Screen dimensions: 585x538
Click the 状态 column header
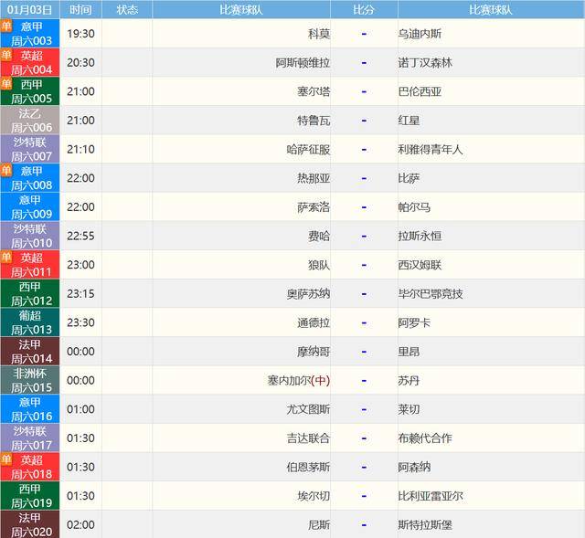[127, 9]
